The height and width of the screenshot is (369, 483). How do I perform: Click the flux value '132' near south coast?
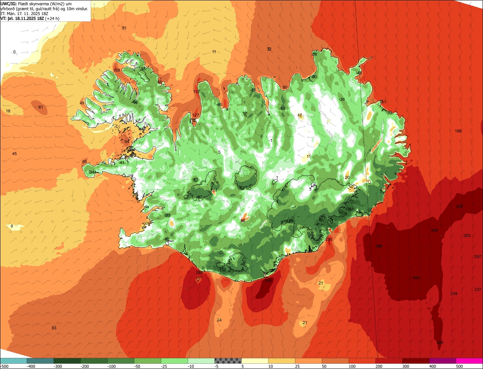(222, 270)
